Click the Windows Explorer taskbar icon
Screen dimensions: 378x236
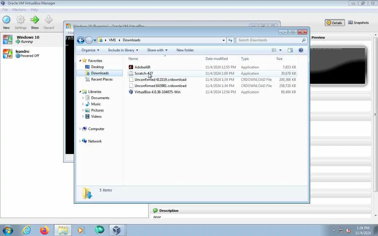click(63, 230)
